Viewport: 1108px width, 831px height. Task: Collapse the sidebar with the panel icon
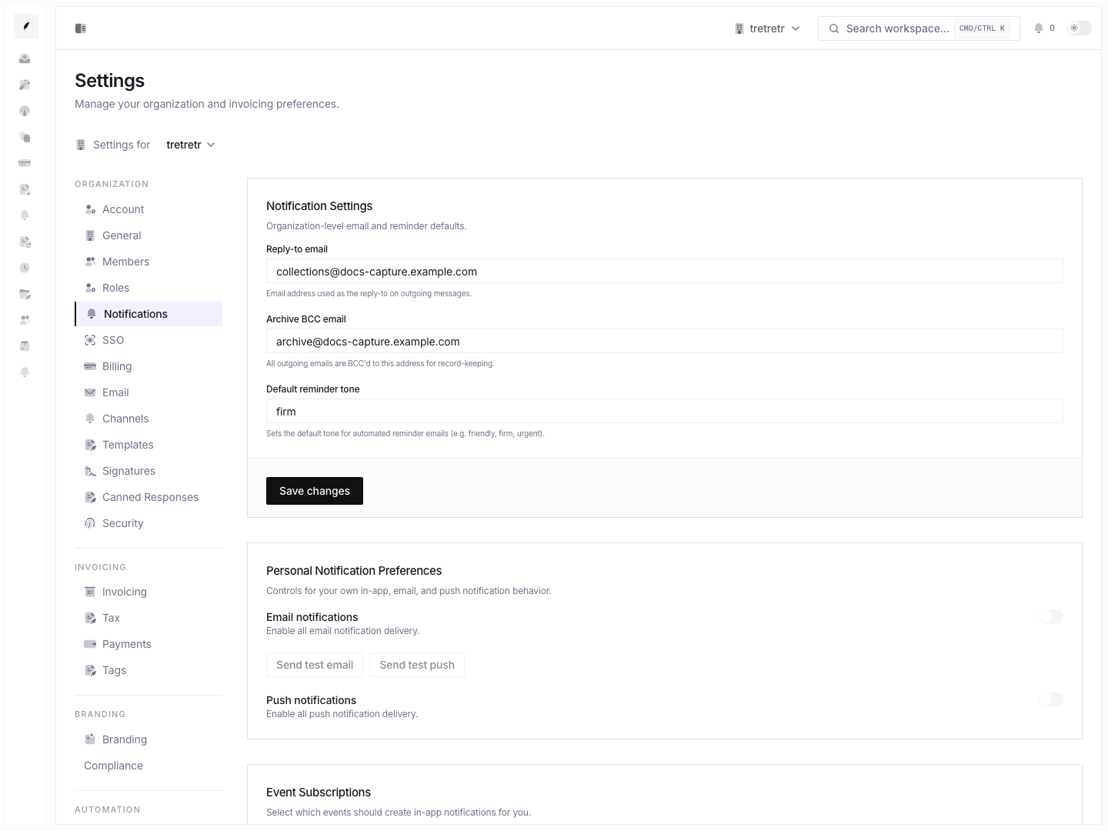coord(81,28)
